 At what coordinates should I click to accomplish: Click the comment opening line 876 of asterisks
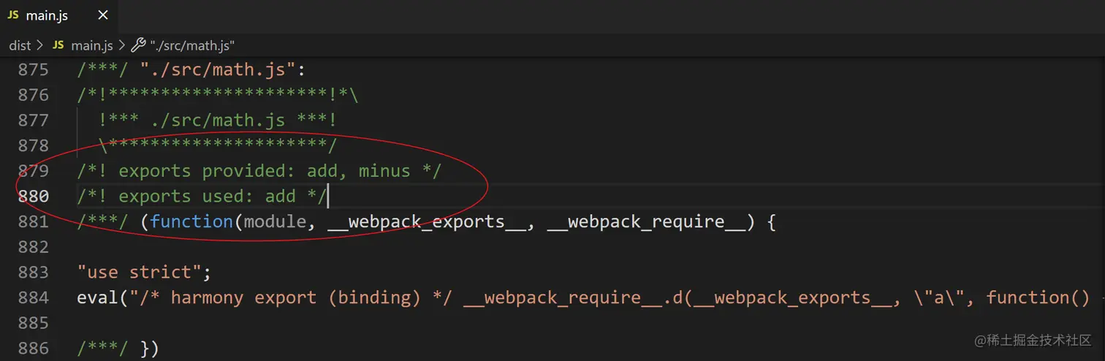point(217,95)
